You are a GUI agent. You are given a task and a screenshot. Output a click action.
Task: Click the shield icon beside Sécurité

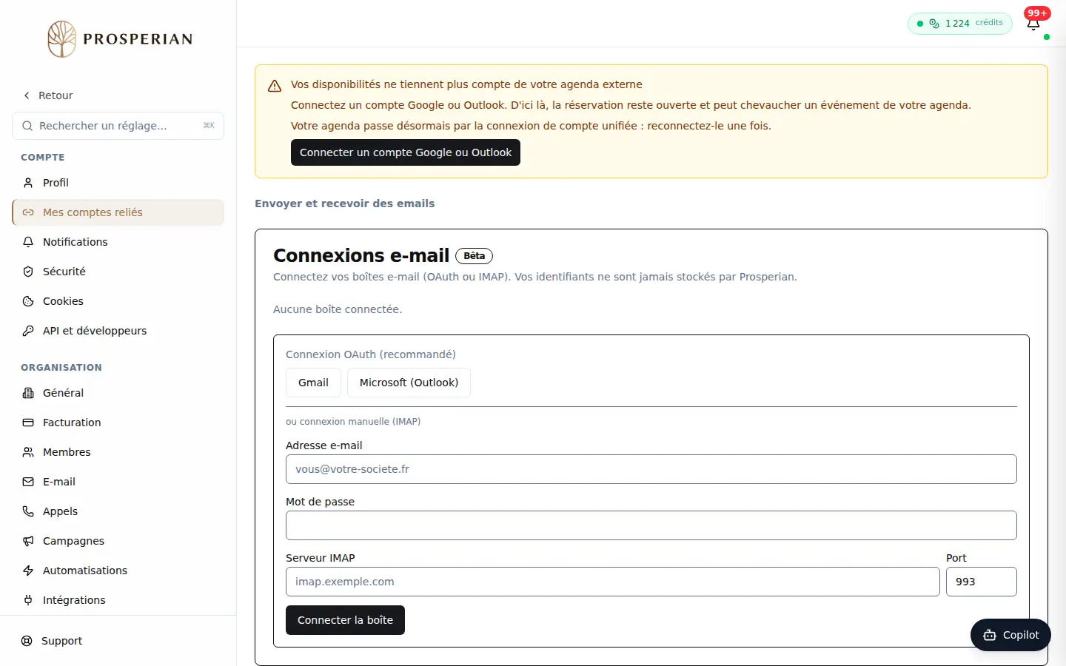[x=28, y=272]
